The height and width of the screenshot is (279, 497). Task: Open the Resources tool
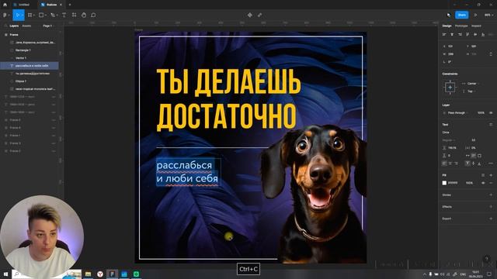[75, 15]
